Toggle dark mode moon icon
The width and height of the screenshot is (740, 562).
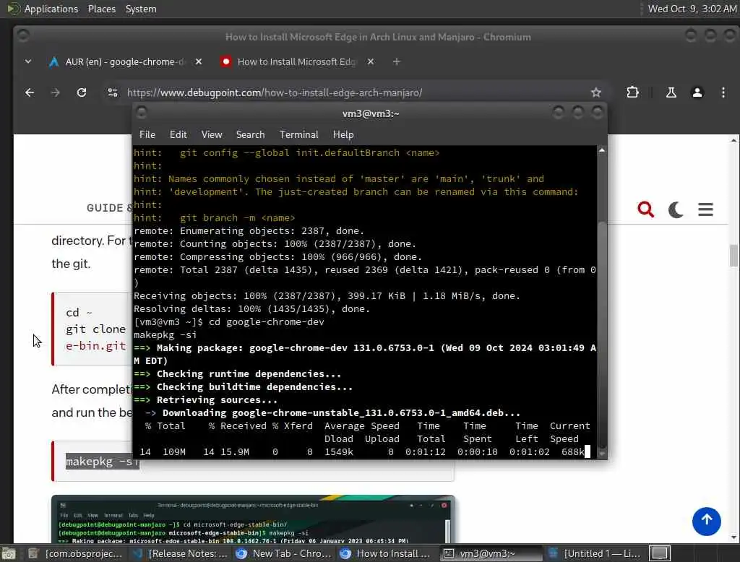click(676, 209)
